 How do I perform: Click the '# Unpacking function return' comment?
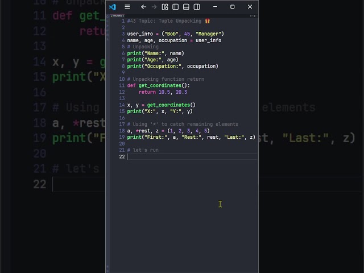[x=166, y=79]
